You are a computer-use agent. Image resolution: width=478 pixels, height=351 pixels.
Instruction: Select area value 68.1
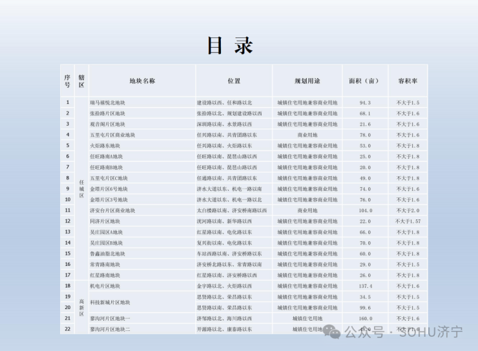[x=365, y=114]
